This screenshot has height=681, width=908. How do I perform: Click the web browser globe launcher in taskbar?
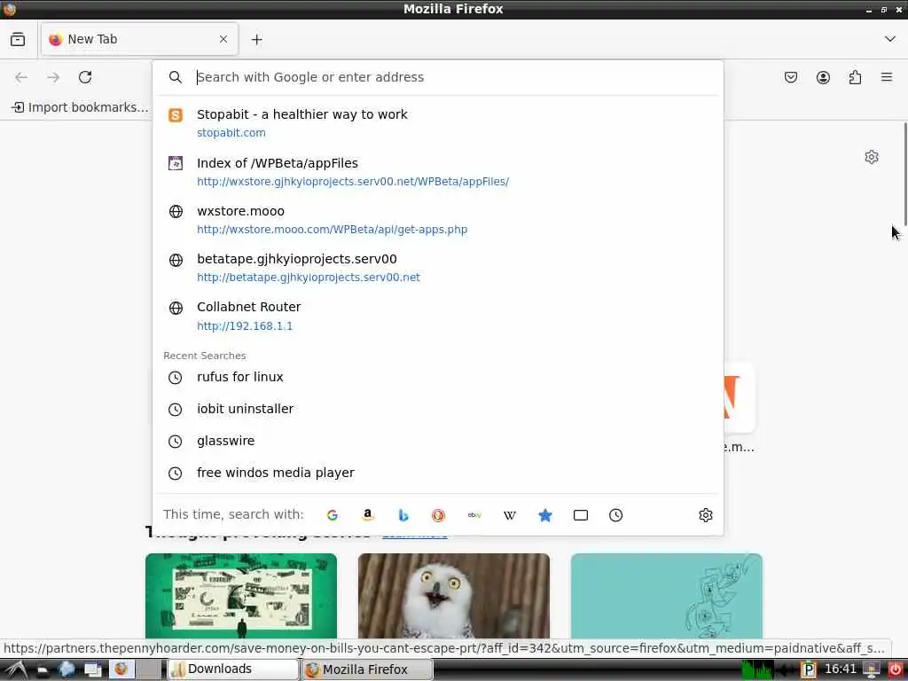tap(67, 669)
